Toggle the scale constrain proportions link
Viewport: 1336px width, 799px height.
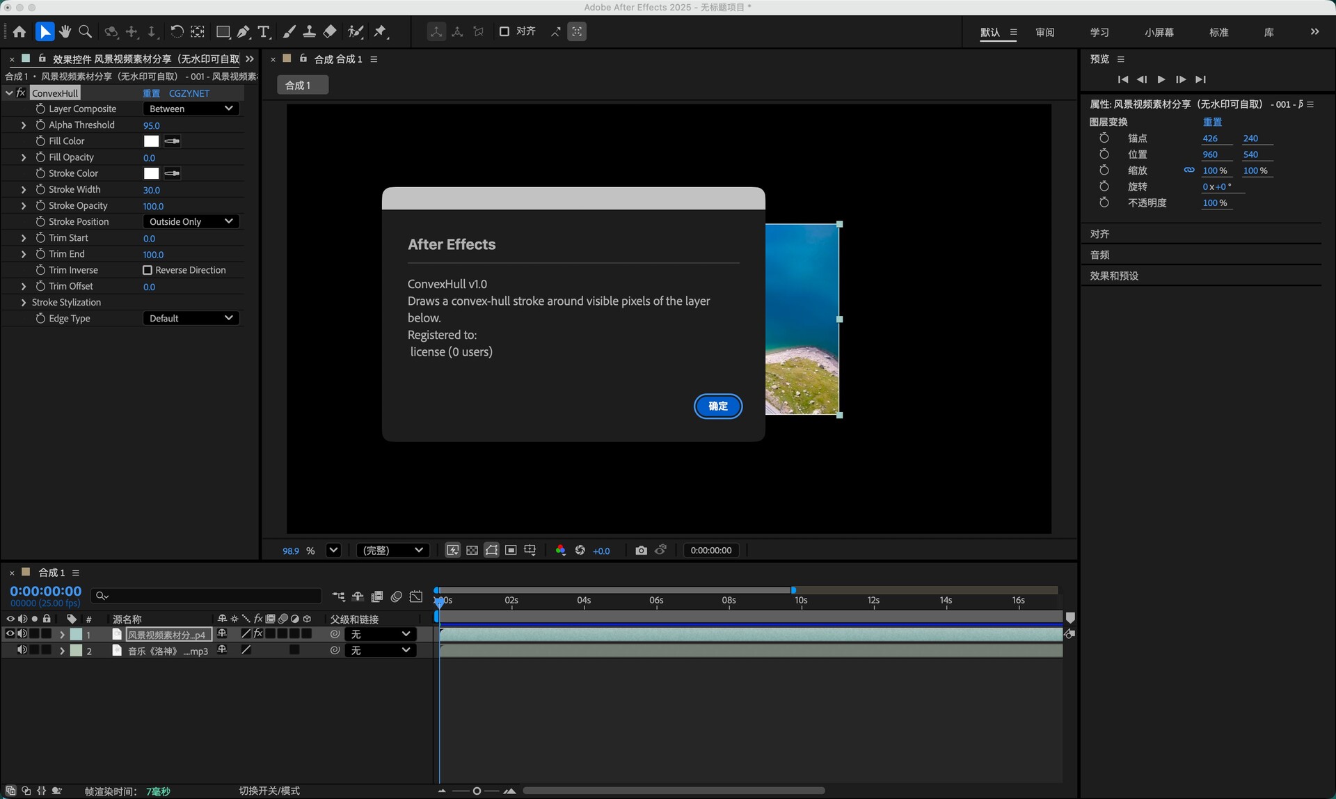(1189, 171)
